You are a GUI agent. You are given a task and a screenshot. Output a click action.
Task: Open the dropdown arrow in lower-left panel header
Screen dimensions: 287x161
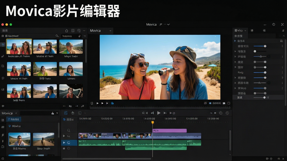click(57, 113)
